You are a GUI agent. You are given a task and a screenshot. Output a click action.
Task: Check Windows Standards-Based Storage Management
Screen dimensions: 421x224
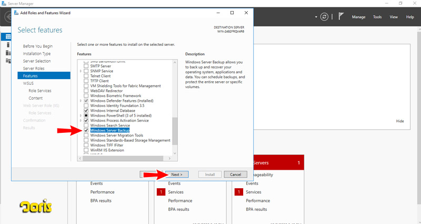pos(86,140)
